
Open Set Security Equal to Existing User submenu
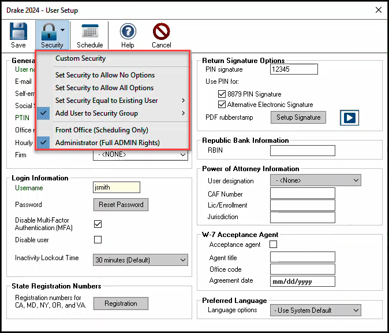pyautogui.click(x=113, y=101)
